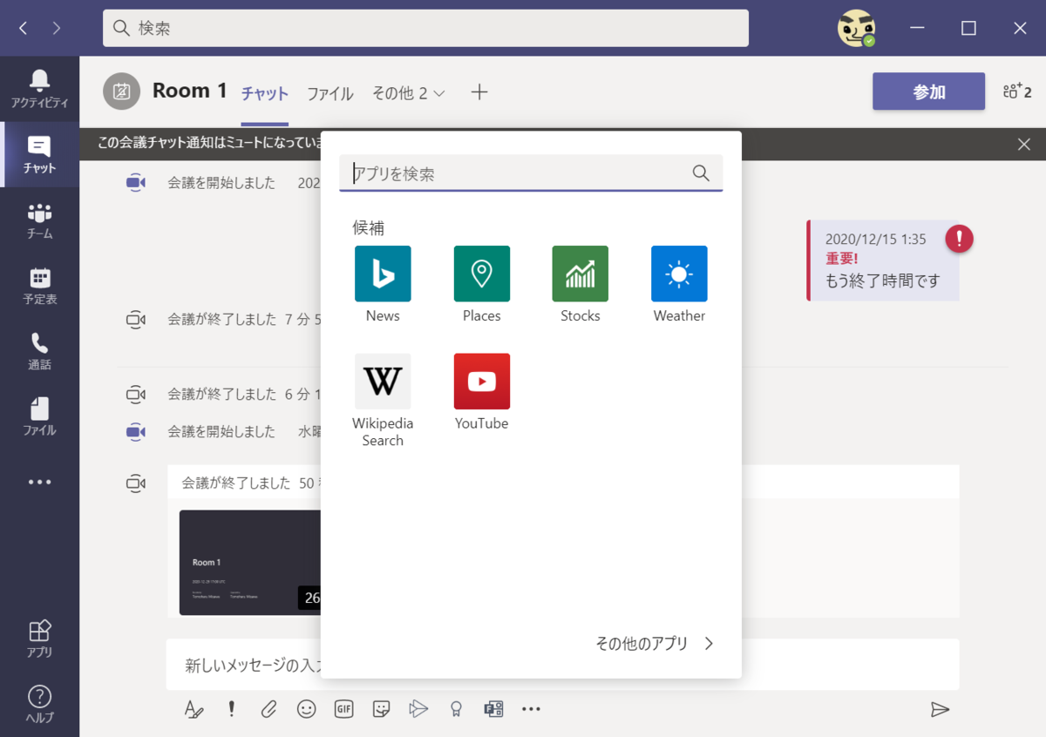This screenshot has height=737, width=1046.
Task: Open profile avatar menu
Action: coord(856,28)
